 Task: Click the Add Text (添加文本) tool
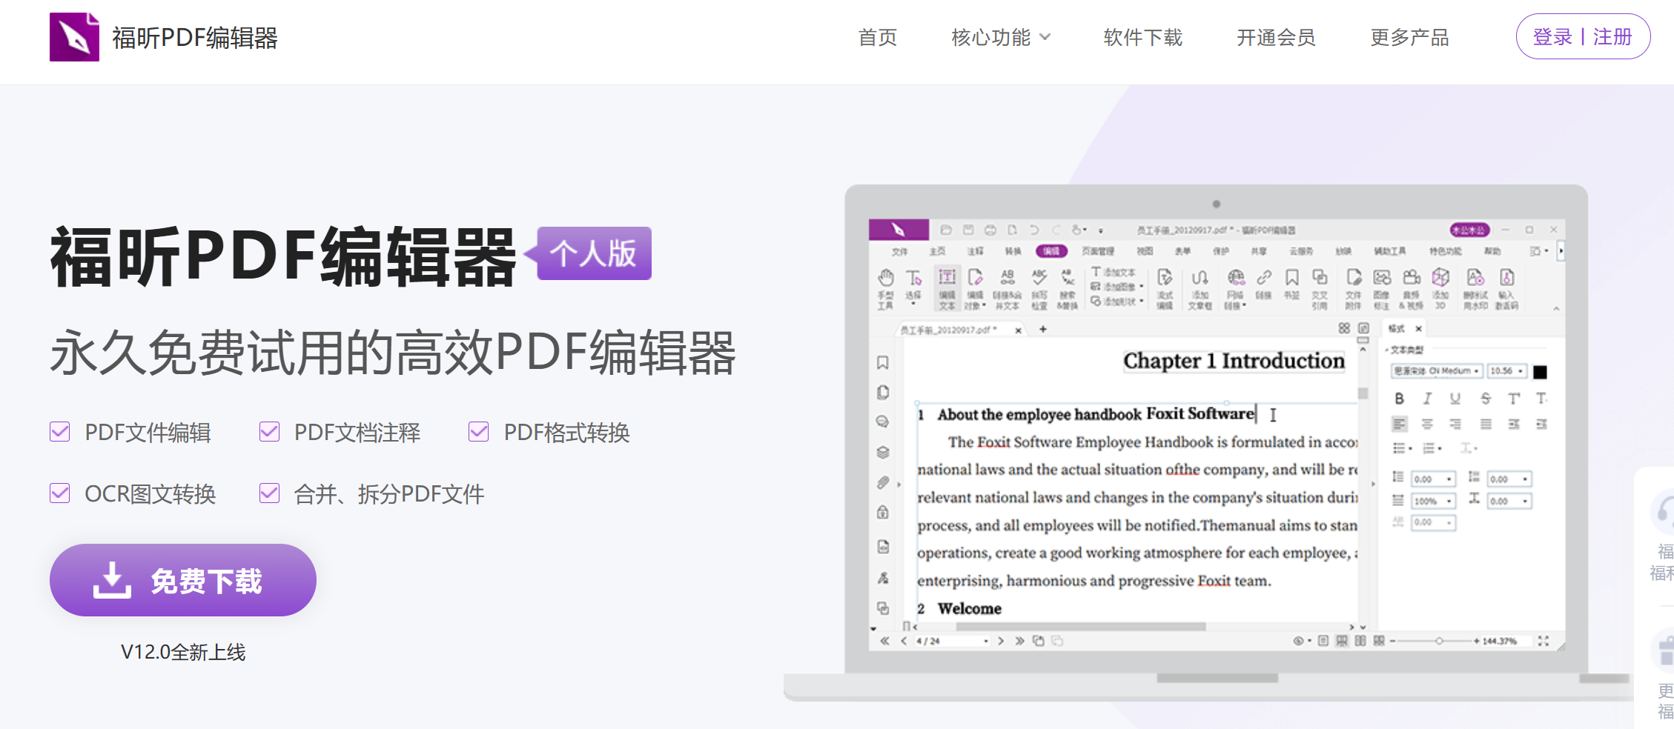pos(1114,273)
